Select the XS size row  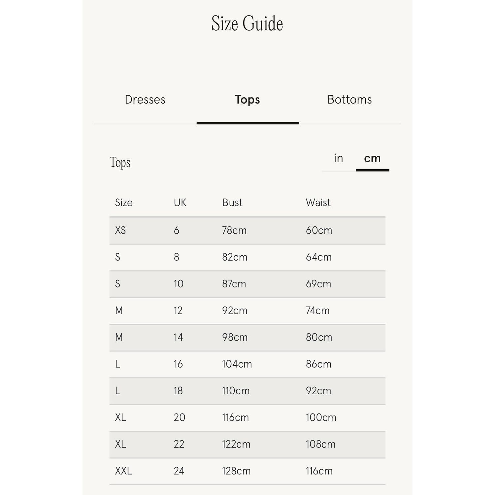247,230
